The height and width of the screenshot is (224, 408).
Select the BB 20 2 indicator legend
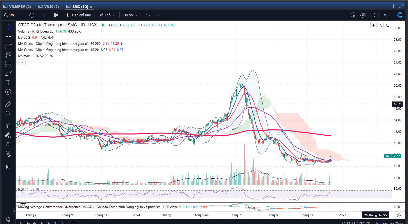24,37
